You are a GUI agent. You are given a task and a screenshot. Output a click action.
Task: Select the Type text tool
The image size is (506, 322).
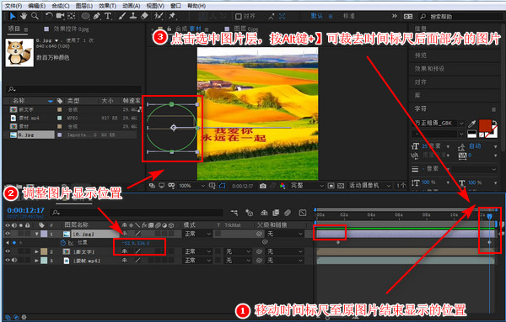108,16
